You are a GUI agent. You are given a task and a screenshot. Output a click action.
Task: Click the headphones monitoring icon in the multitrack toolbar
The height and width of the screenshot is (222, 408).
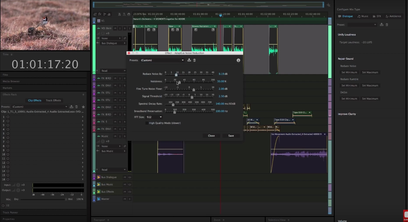point(129,14)
